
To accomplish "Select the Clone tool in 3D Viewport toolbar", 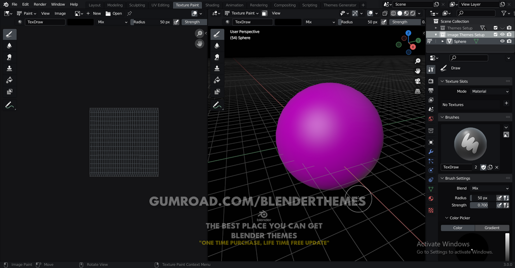I will (217, 69).
